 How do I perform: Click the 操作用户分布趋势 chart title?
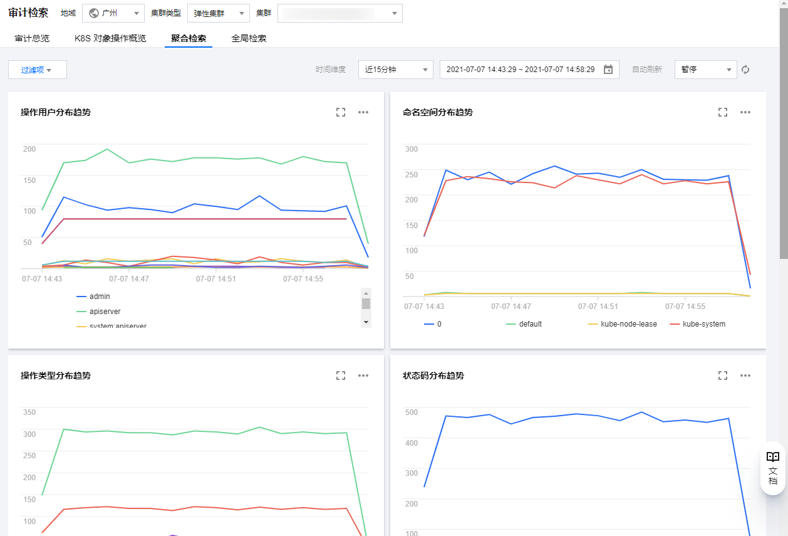pyautogui.click(x=56, y=112)
